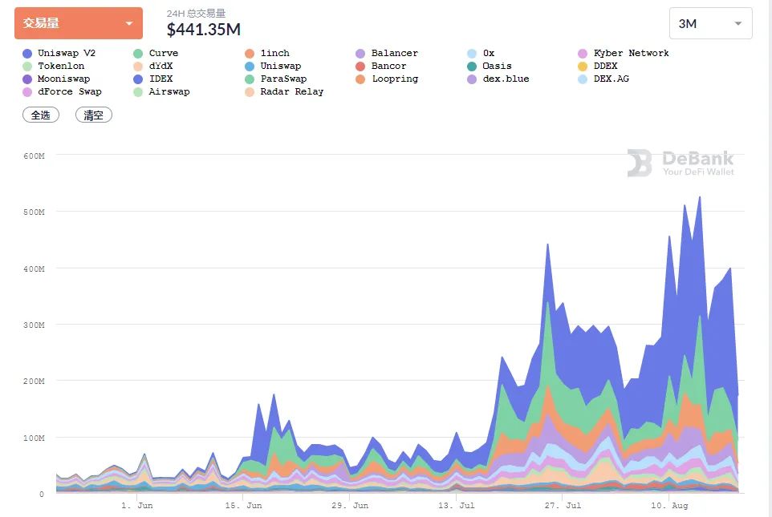This screenshot has height=517, width=772.
Task: Select the Loopring legend label
Action: [x=394, y=79]
